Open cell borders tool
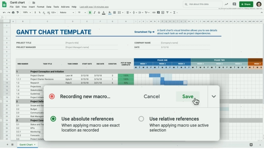Screen dimensions: 264x149 point(114,12)
